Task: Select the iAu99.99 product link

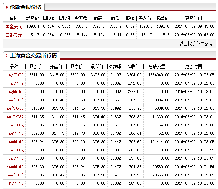Action: (x=16, y=167)
